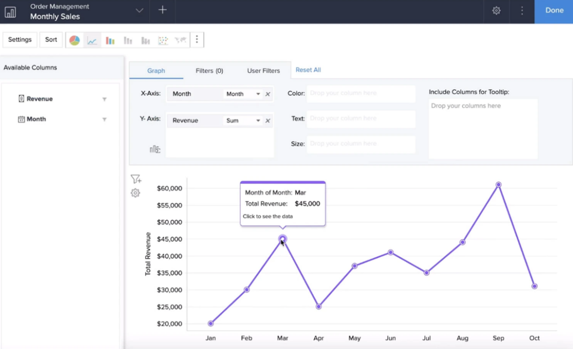573x349 pixels.
Task: Select the world map chart type
Action: tap(180, 40)
